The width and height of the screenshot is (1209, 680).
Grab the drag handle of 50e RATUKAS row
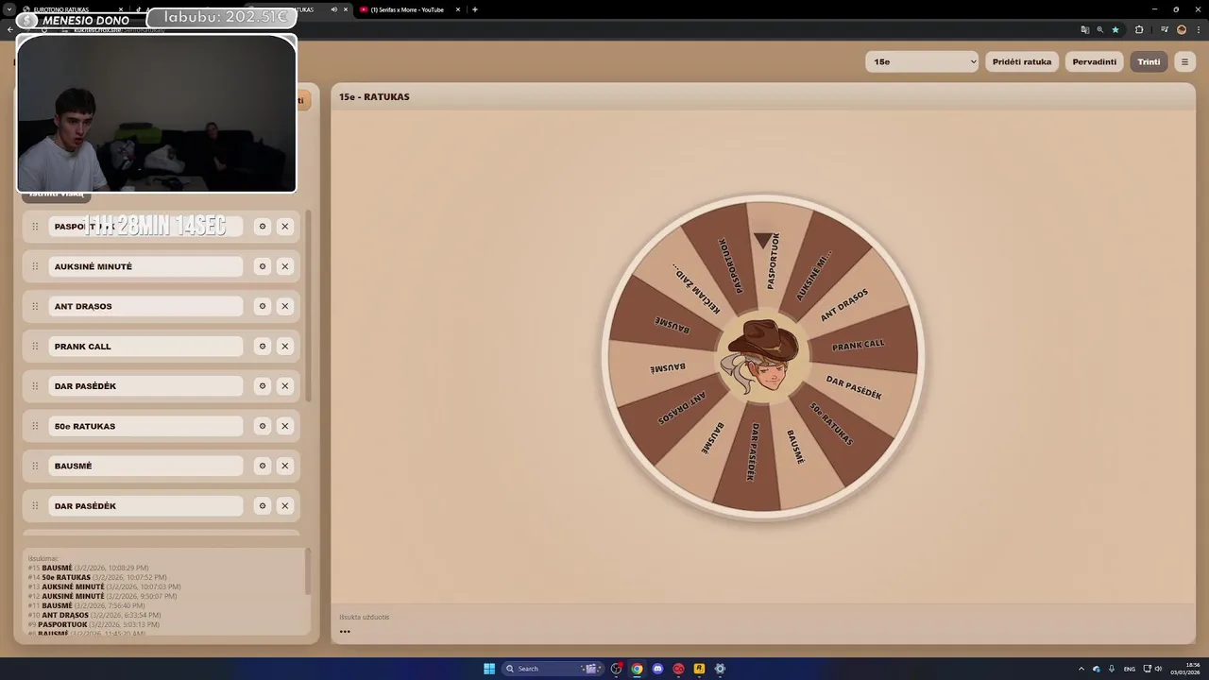[35, 426]
